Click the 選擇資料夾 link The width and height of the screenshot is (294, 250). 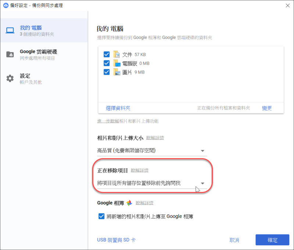[x=118, y=108]
